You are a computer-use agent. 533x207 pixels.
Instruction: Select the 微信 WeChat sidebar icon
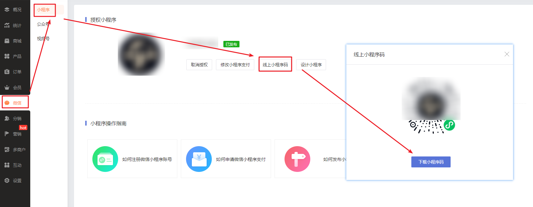tap(7, 103)
